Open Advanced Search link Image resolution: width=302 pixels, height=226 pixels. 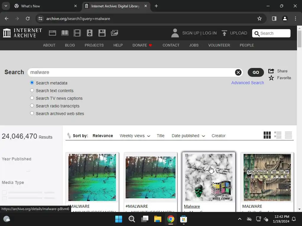coord(247,83)
